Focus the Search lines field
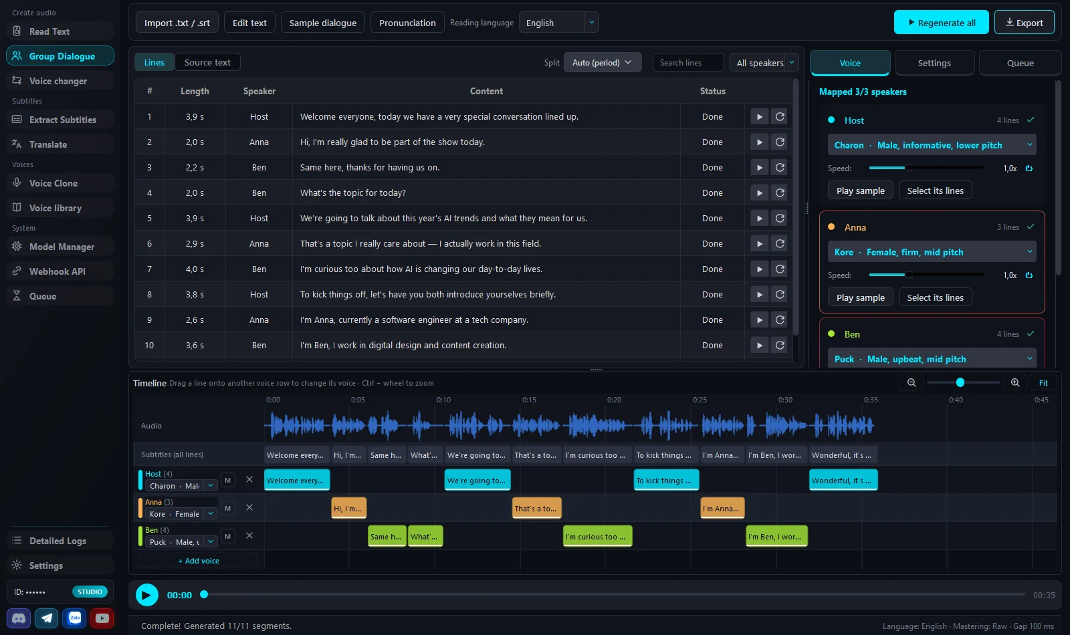The image size is (1070, 635). click(687, 62)
